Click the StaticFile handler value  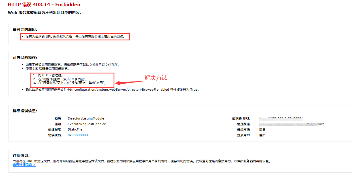coord(75,129)
